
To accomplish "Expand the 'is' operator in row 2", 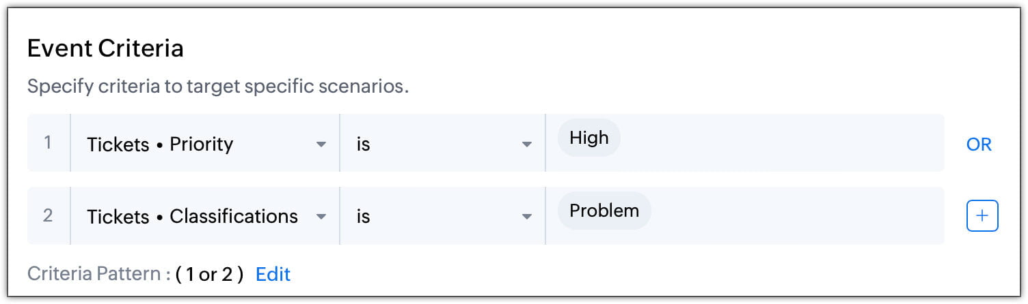I will [x=442, y=216].
